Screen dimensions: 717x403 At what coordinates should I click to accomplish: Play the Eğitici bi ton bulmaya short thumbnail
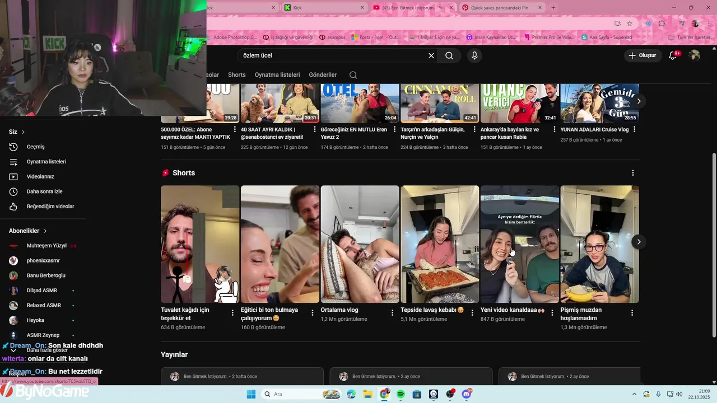tap(280, 244)
